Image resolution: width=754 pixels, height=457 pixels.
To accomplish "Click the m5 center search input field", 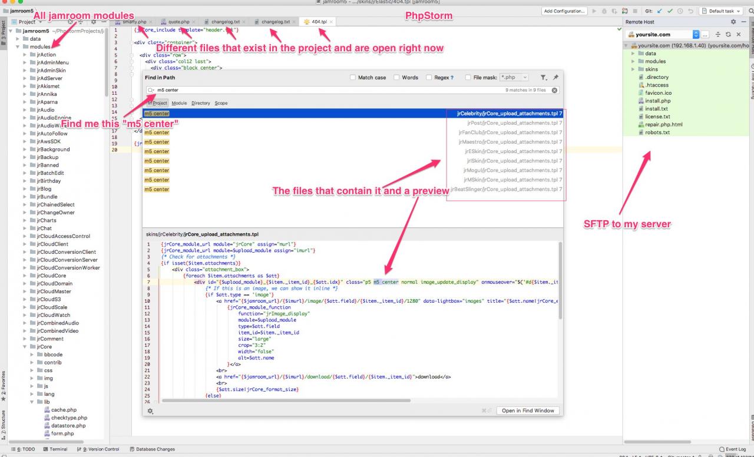I will [324, 90].
